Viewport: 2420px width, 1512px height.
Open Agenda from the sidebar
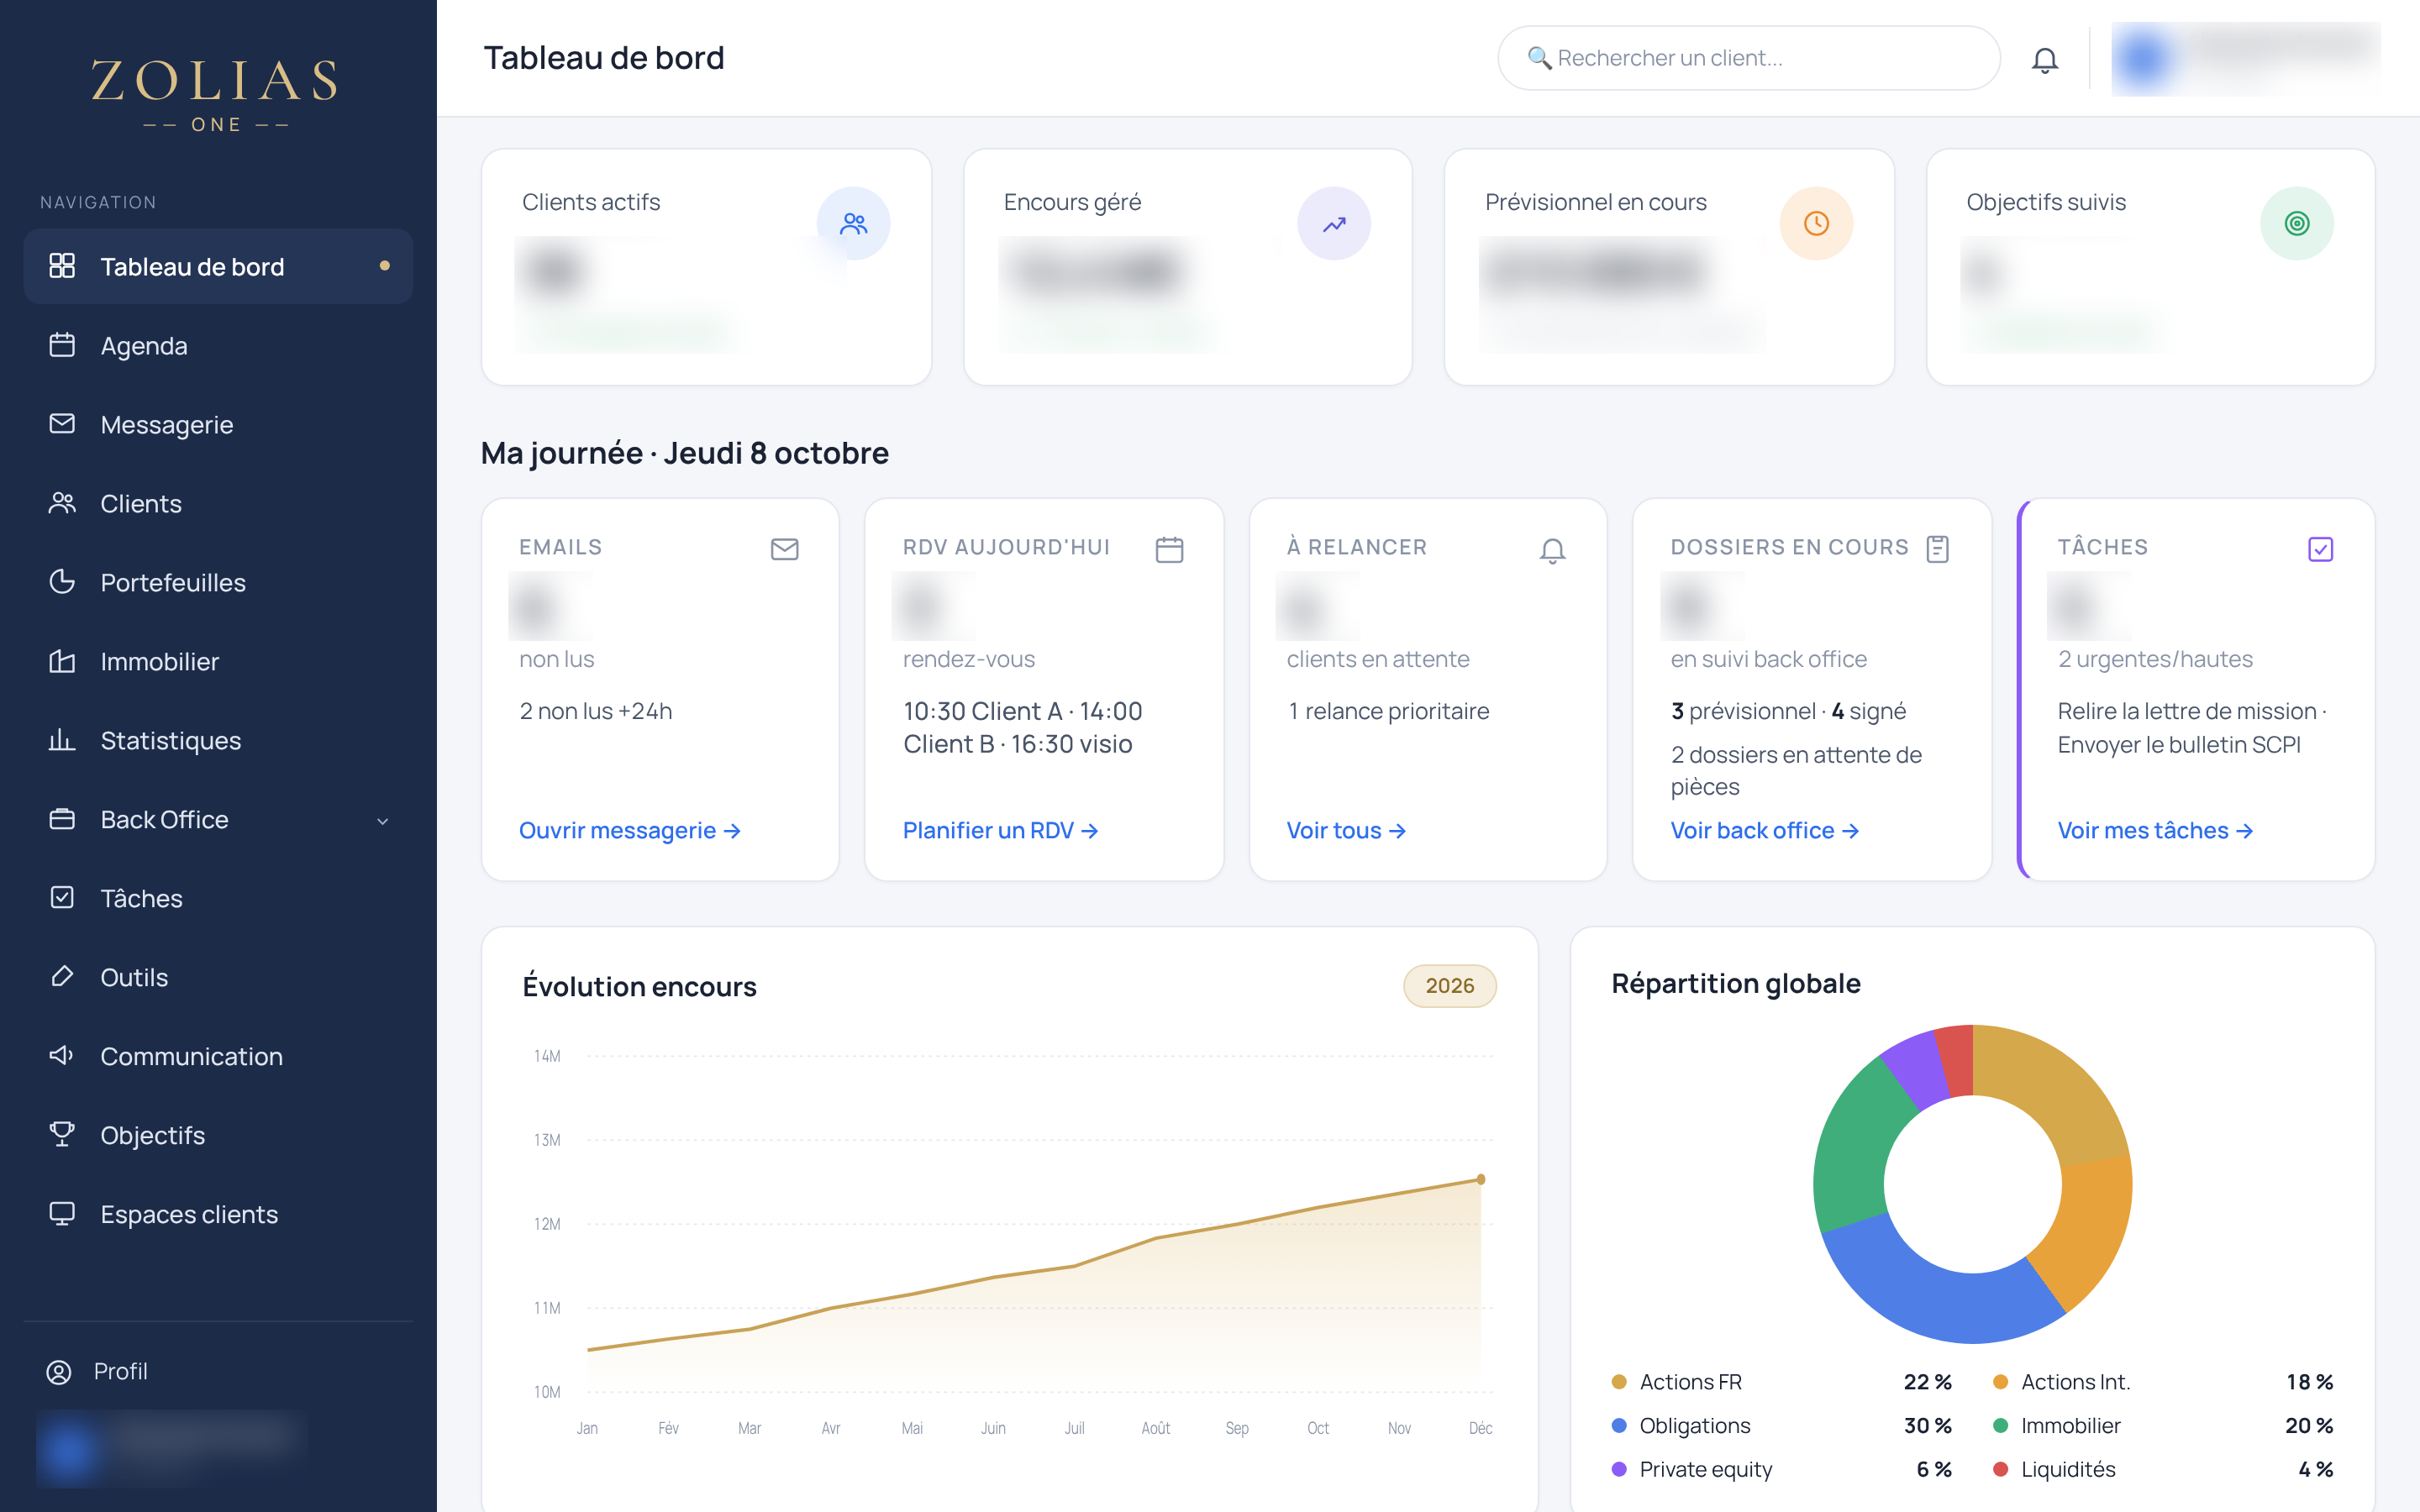point(218,346)
